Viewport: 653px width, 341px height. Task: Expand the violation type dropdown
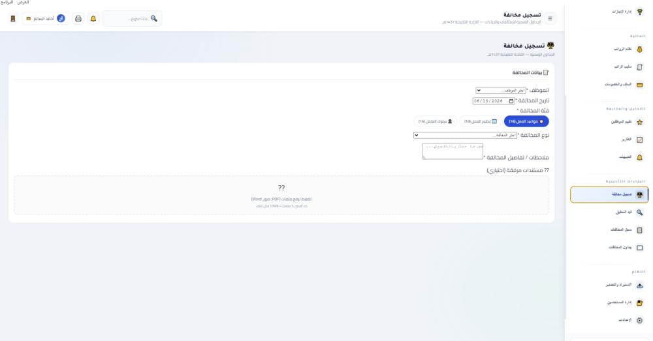(x=465, y=135)
